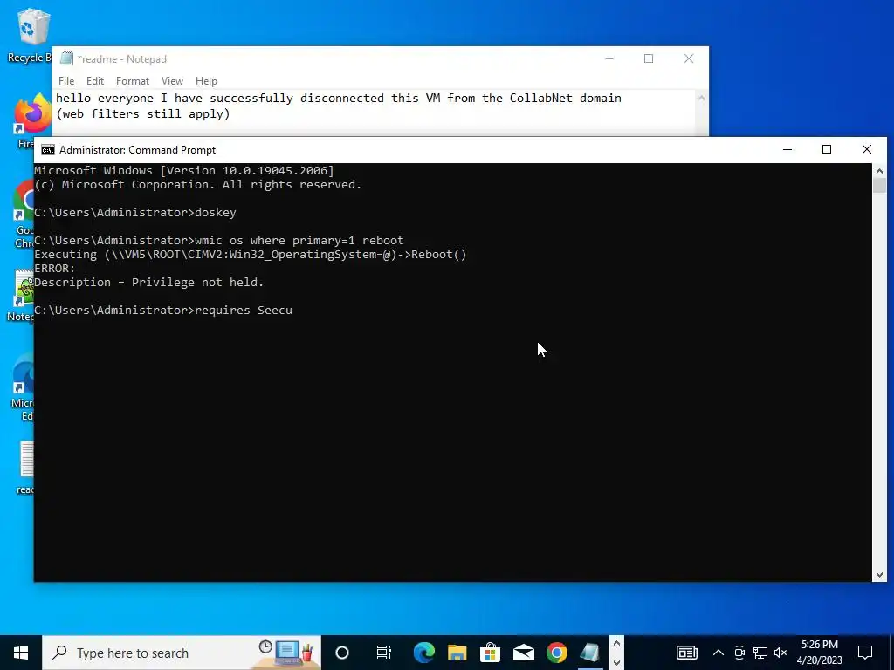Select the Notepad++ desktop shortcut

[x=21, y=295]
